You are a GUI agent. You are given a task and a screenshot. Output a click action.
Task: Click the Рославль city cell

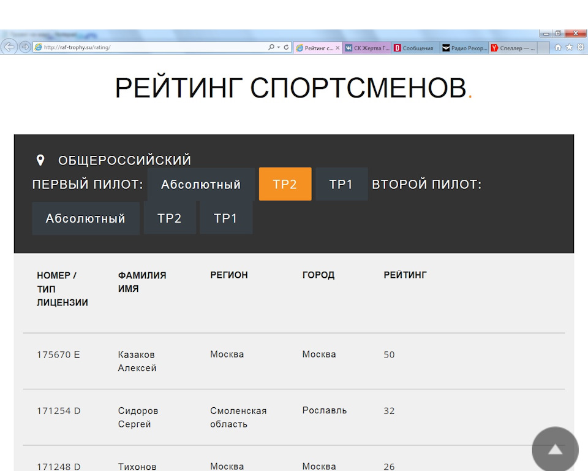pyautogui.click(x=325, y=410)
